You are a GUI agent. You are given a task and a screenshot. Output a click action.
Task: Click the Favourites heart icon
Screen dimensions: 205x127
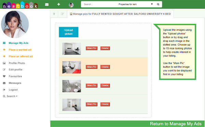[x=4, y=76]
